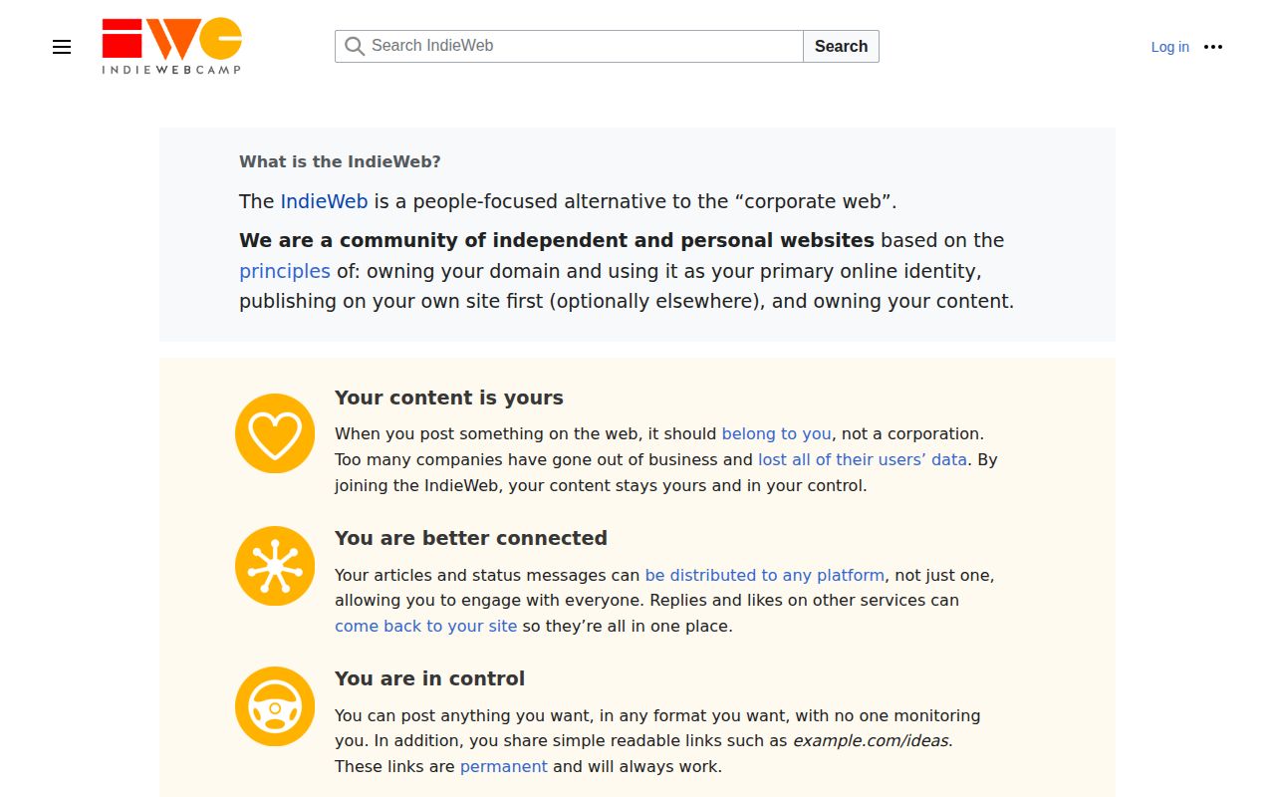Screen dimensions: 1275x797
Task: Click inside the Search IndieWeb field
Action: pos(568,46)
